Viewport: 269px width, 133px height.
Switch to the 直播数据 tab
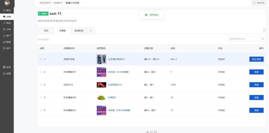coord(79,31)
